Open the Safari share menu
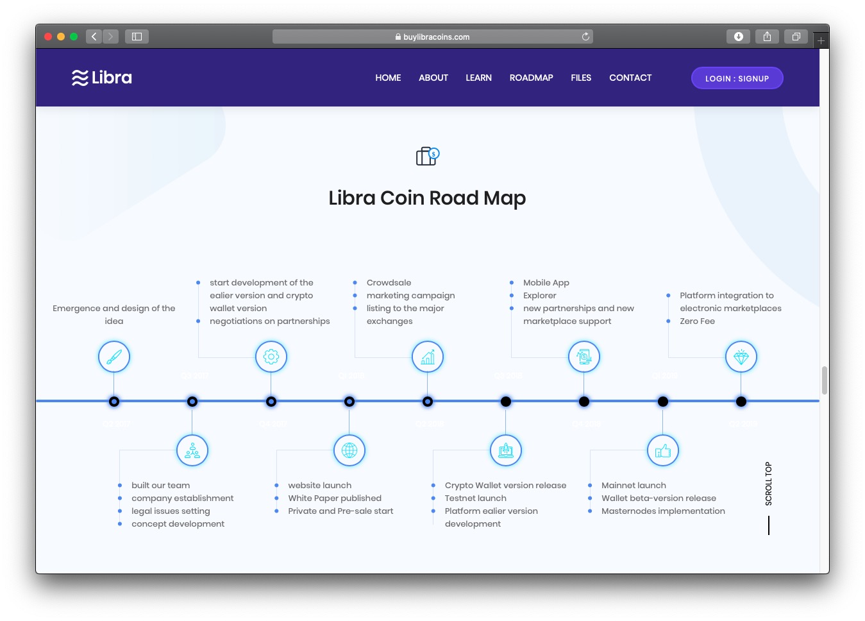The height and width of the screenshot is (621, 865). pos(767,37)
